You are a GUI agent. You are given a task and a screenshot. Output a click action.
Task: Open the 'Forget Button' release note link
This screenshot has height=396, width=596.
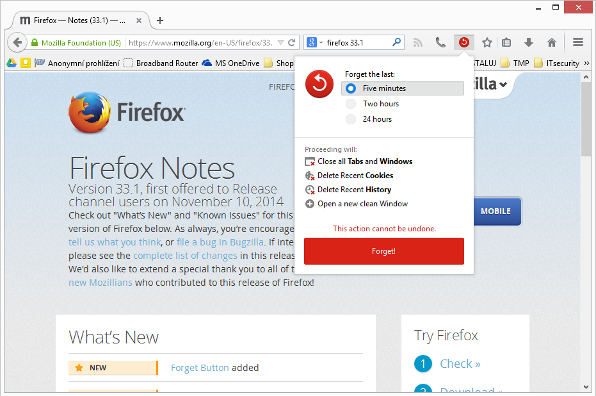tap(200, 368)
